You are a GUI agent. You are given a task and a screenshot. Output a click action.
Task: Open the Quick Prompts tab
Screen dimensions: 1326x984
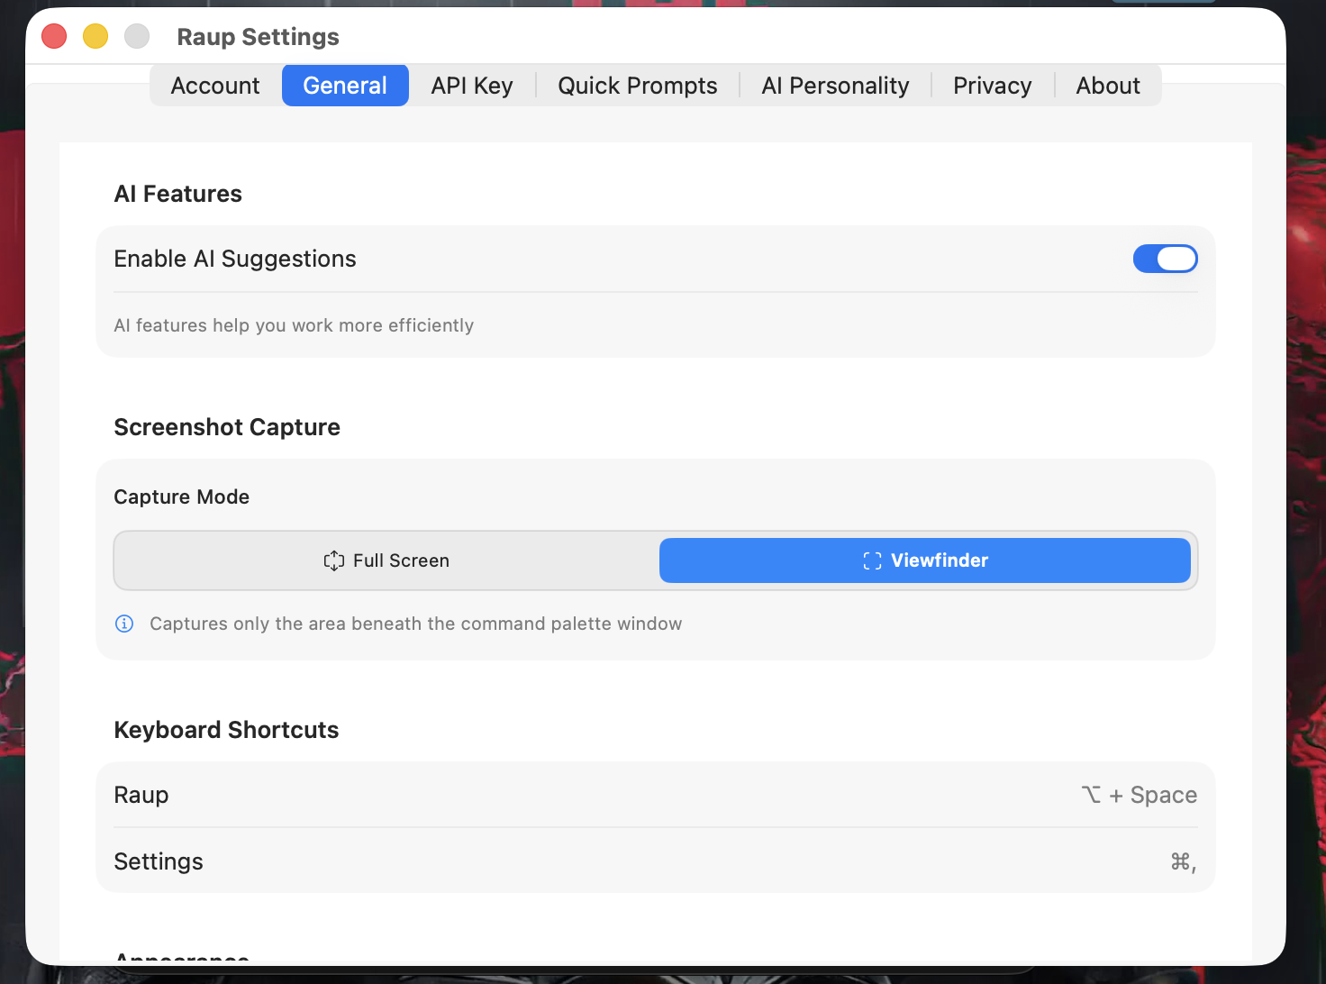(638, 86)
